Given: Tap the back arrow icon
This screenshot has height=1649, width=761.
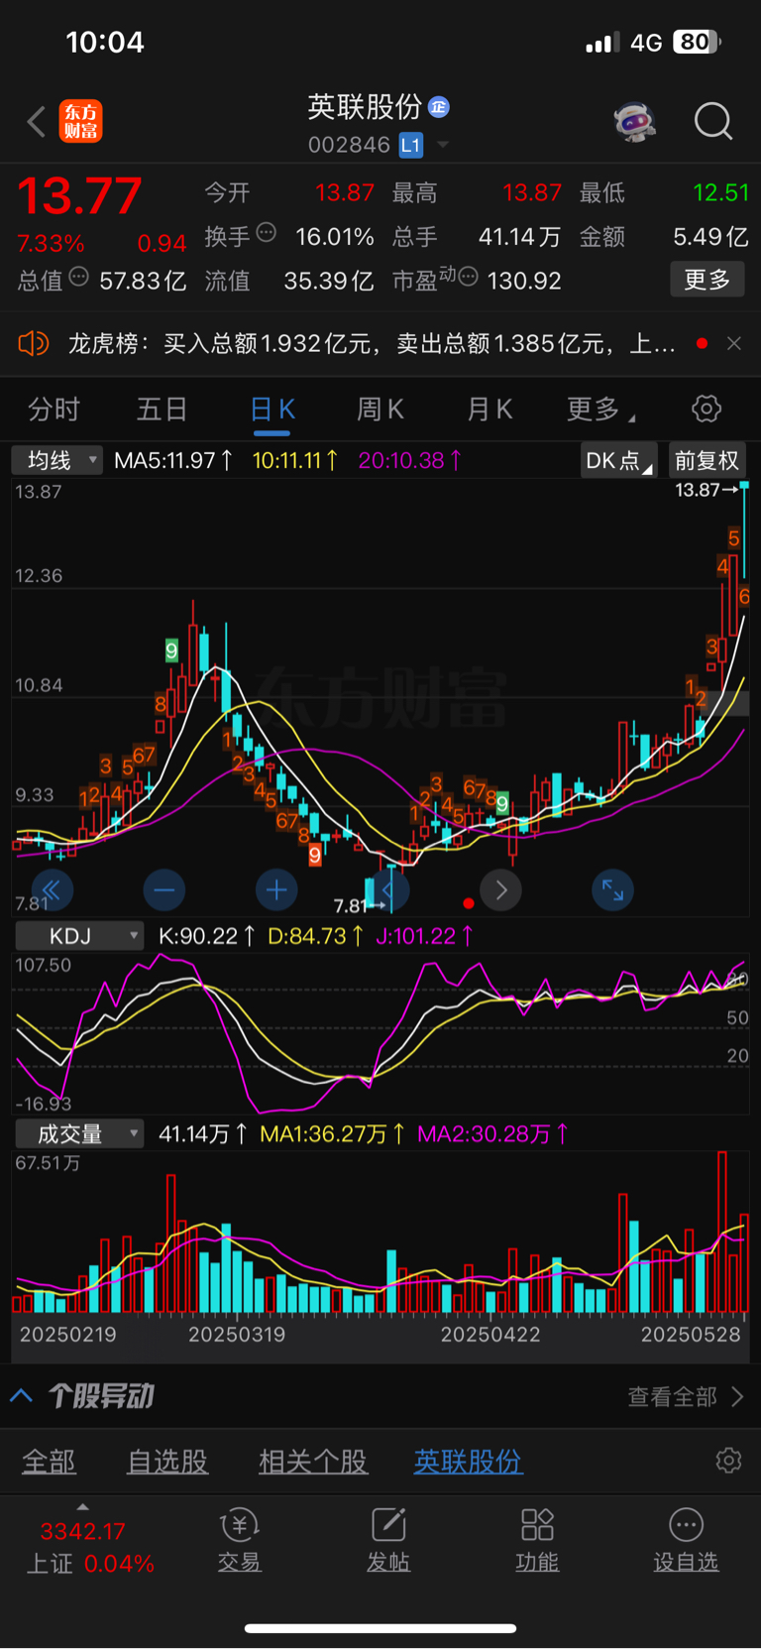Looking at the screenshot, I should pyautogui.click(x=37, y=122).
